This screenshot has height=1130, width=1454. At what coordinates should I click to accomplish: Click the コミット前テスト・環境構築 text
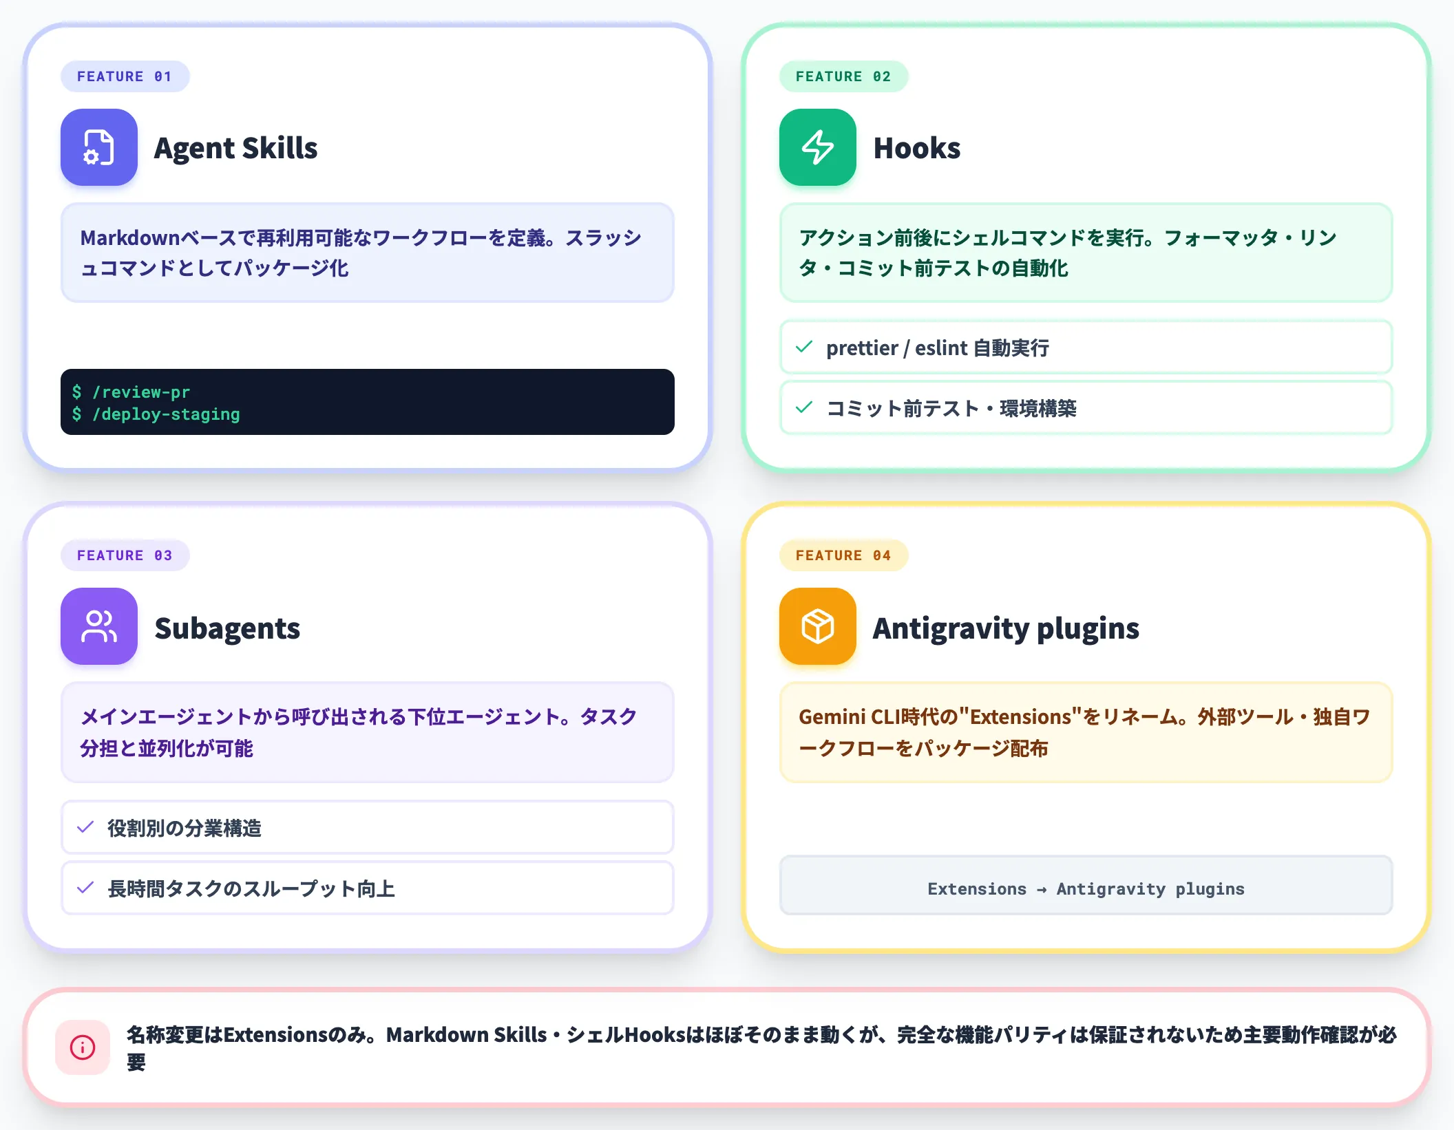pos(951,409)
